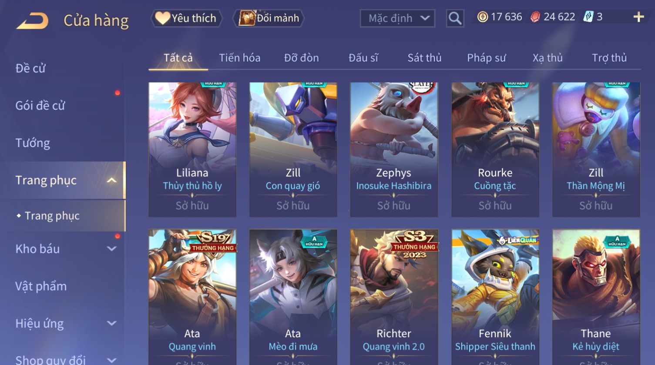Viewport: 655px width, 365px height.
Task: Tap the plus icon to add currency
Action: 638,17
